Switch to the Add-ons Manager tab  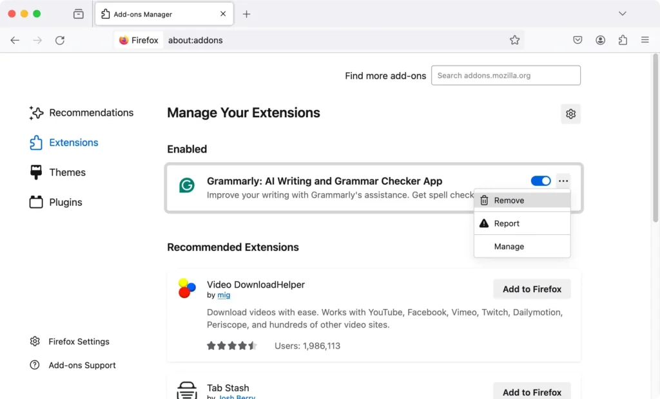pos(155,14)
